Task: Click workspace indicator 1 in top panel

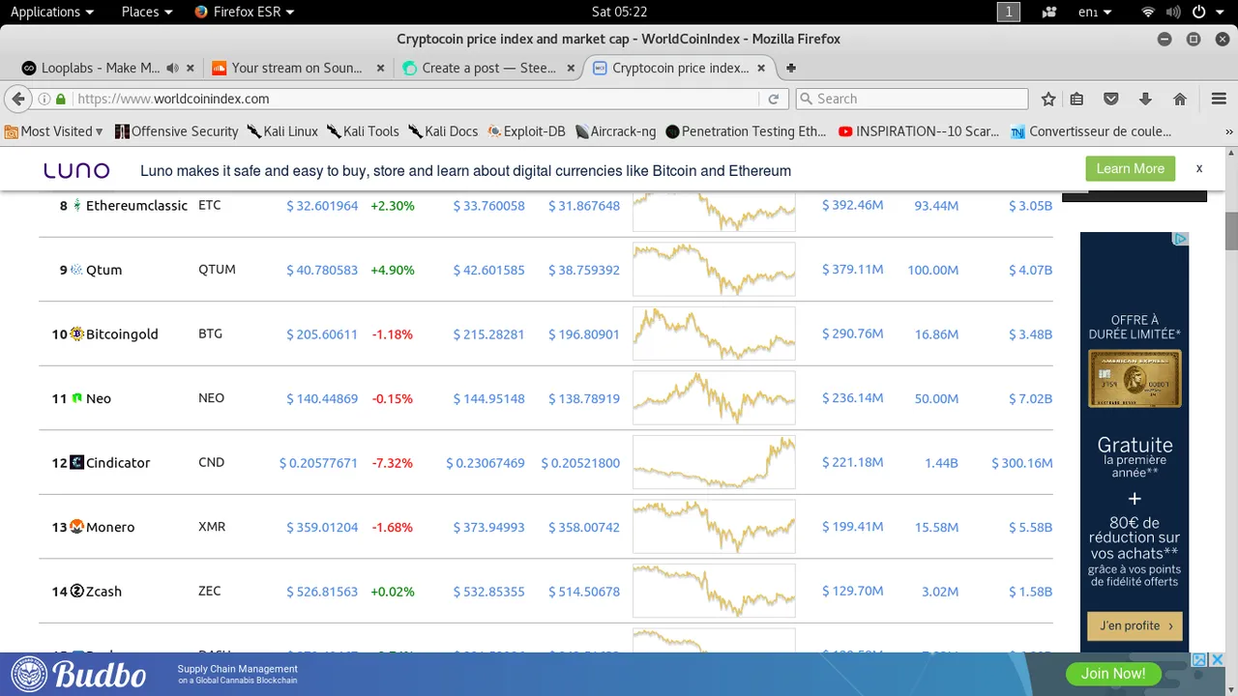Action: point(1009,12)
